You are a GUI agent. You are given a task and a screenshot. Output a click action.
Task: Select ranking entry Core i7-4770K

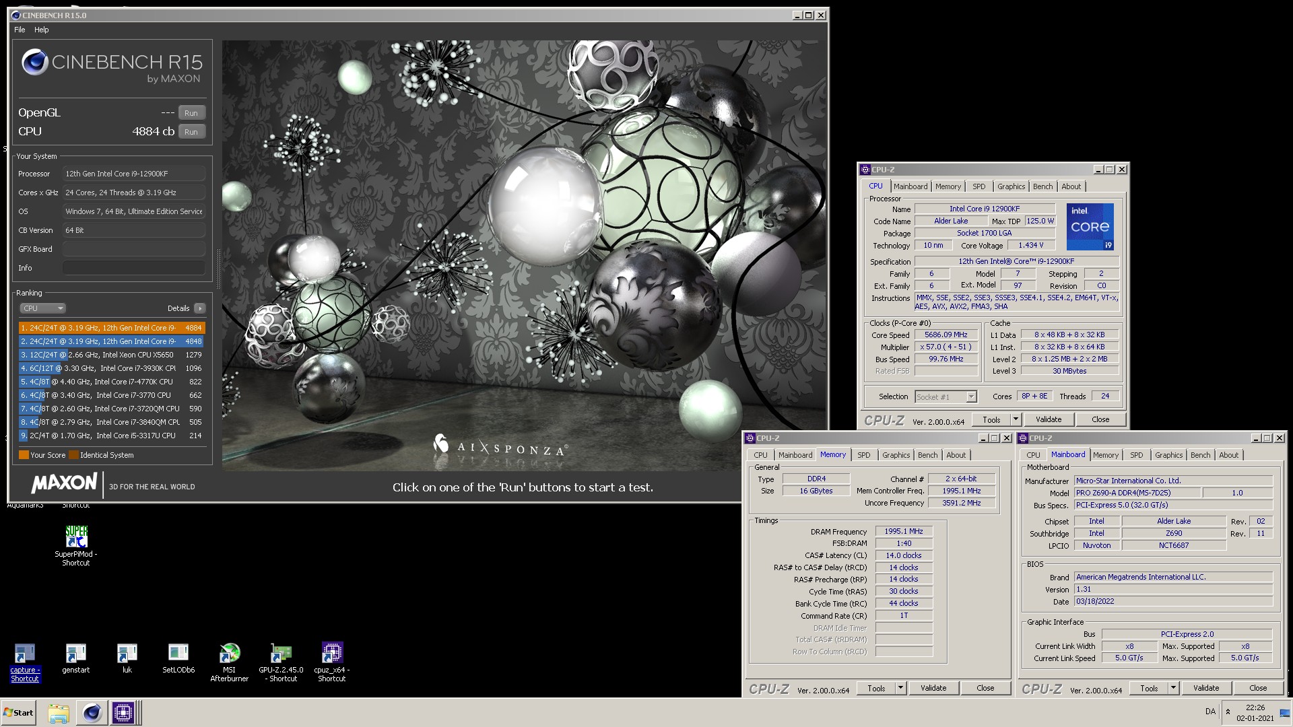pos(112,382)
